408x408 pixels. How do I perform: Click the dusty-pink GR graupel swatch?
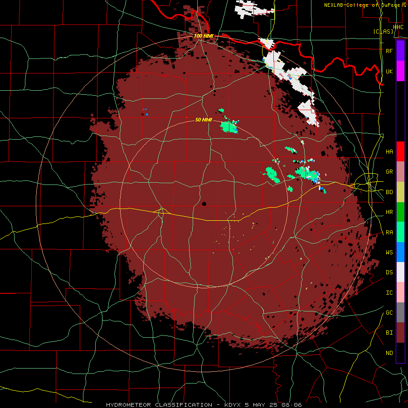pos(400,171)
